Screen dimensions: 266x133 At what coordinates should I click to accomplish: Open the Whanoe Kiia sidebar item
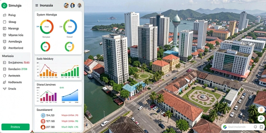point(16,35)
